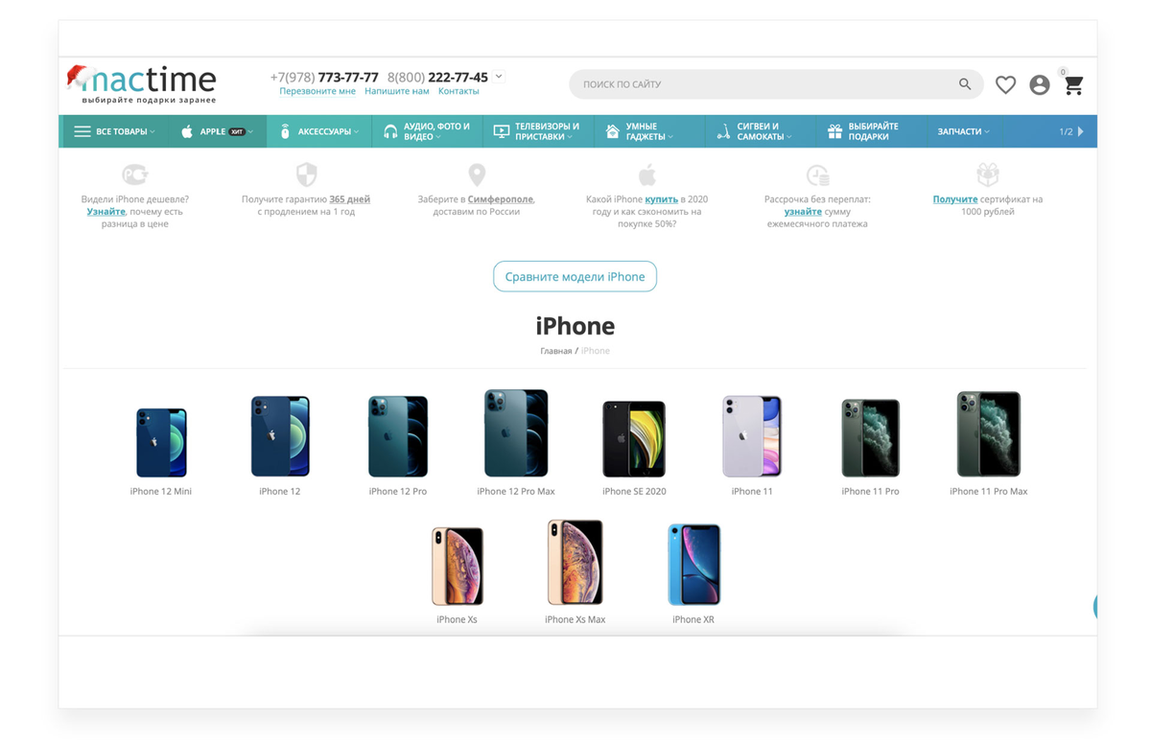Expand the phone numbers dropdown arrow
The height and width of the screenshot is (742, 1151).
click(499, 77)
